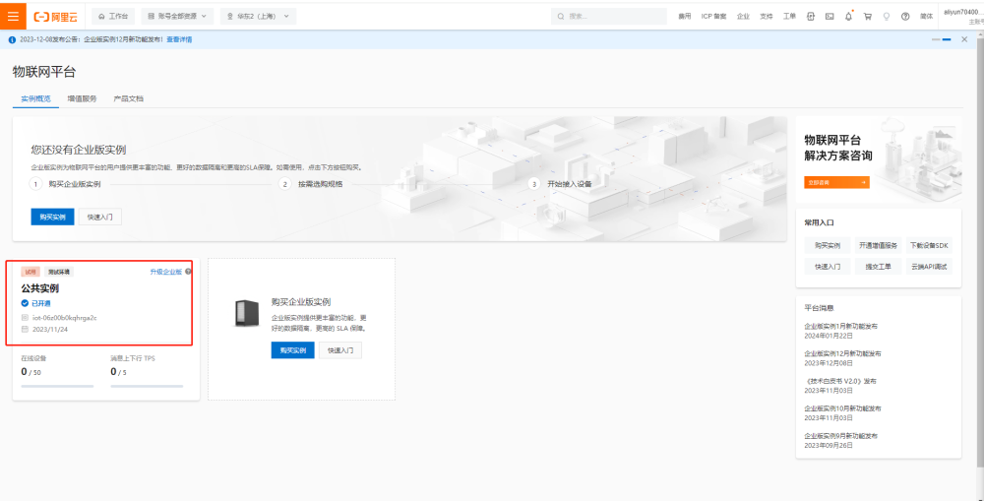Viewport: 984px width, 501px height.
Task: Click 快速入门 in the 购买企业版实例 card
Action: click(x=340, y=350)
